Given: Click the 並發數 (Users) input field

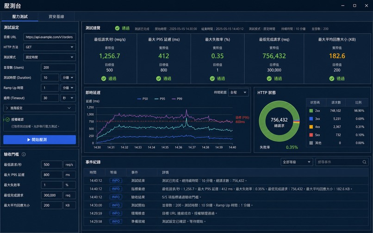Looking at the screenshot, I should tap(58, 67).
